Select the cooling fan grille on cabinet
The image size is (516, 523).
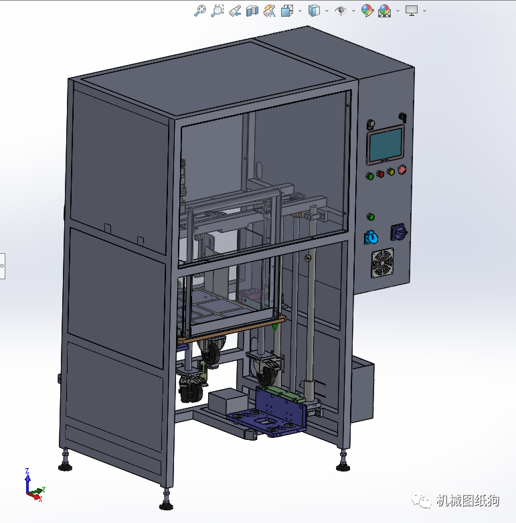point(383,263)
